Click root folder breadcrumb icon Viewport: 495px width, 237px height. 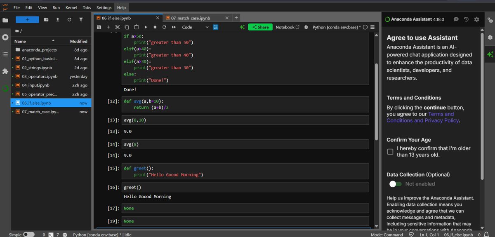tap(17, 31)
